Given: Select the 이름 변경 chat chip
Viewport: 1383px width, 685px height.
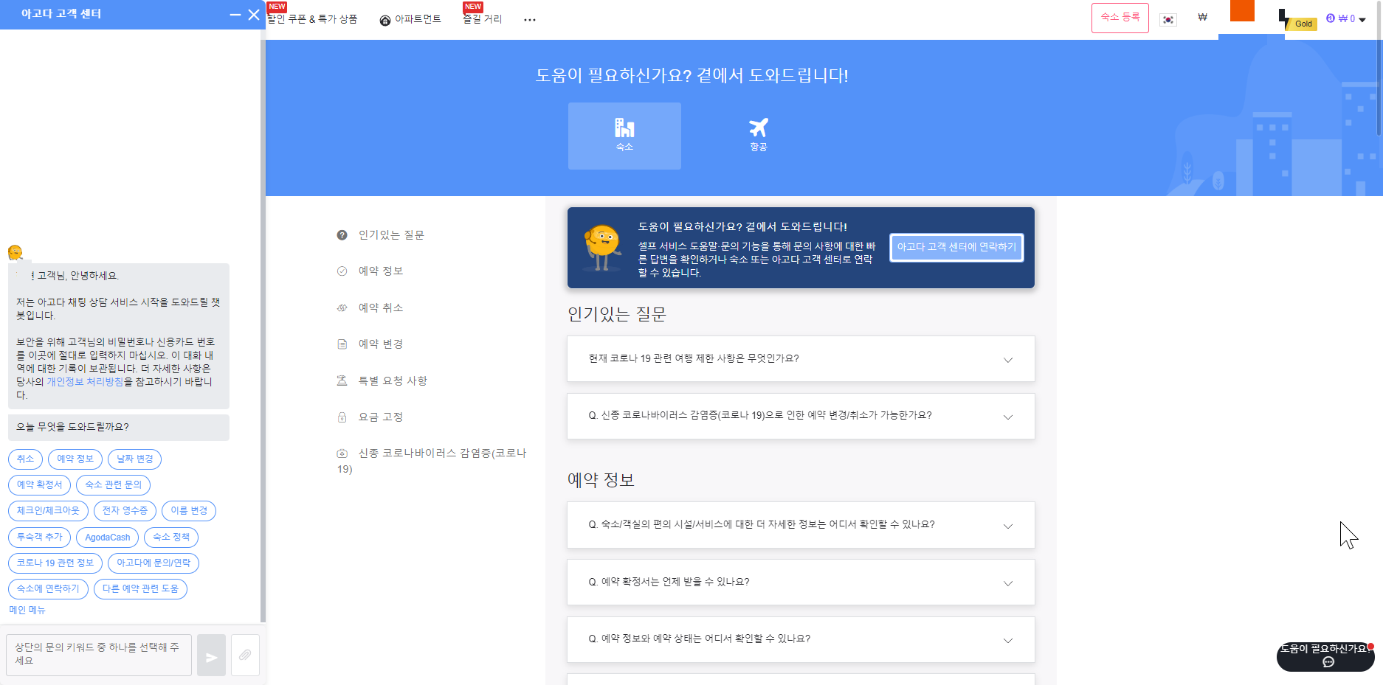Looking at the screenshot, I should (189, 511).
